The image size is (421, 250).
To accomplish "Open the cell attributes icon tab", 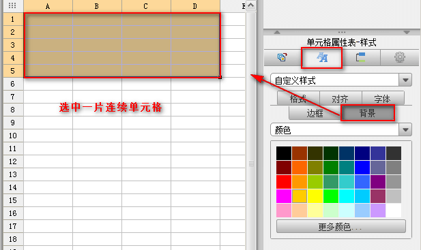I will tap(360, 57).
